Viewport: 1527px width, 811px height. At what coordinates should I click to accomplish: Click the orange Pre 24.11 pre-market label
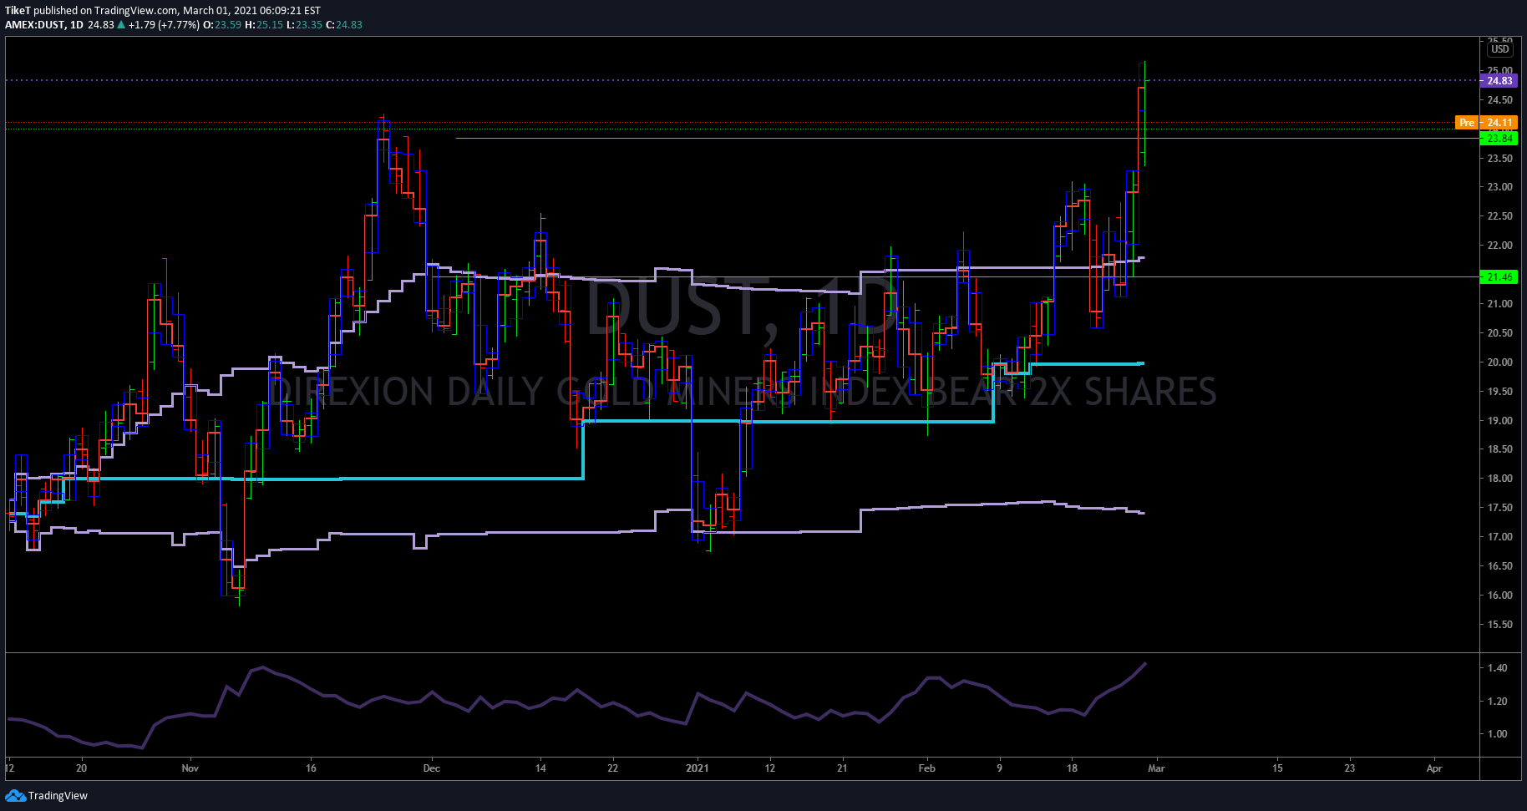(x=1486, y=123)
